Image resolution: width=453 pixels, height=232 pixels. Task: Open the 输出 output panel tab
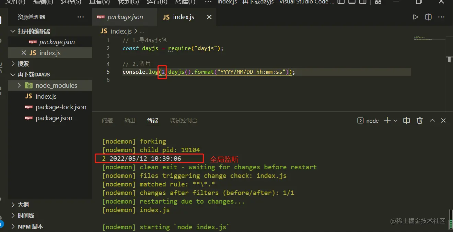[130, 121]
